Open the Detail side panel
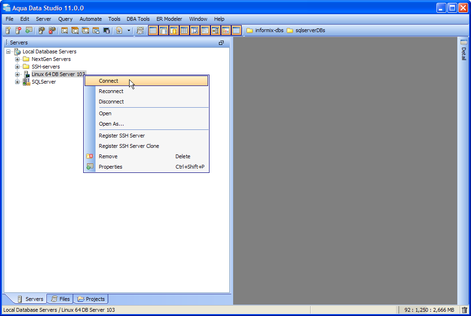Image resolution: width=471 pixels, height=316 pixels. coord(464,50)
